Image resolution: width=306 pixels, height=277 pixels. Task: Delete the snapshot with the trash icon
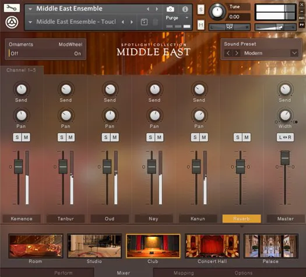pos(156,22)
